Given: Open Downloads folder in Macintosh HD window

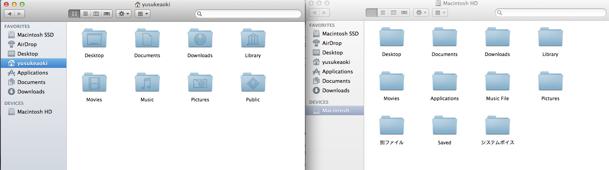Looking at the screenshot, I should 497,37.
